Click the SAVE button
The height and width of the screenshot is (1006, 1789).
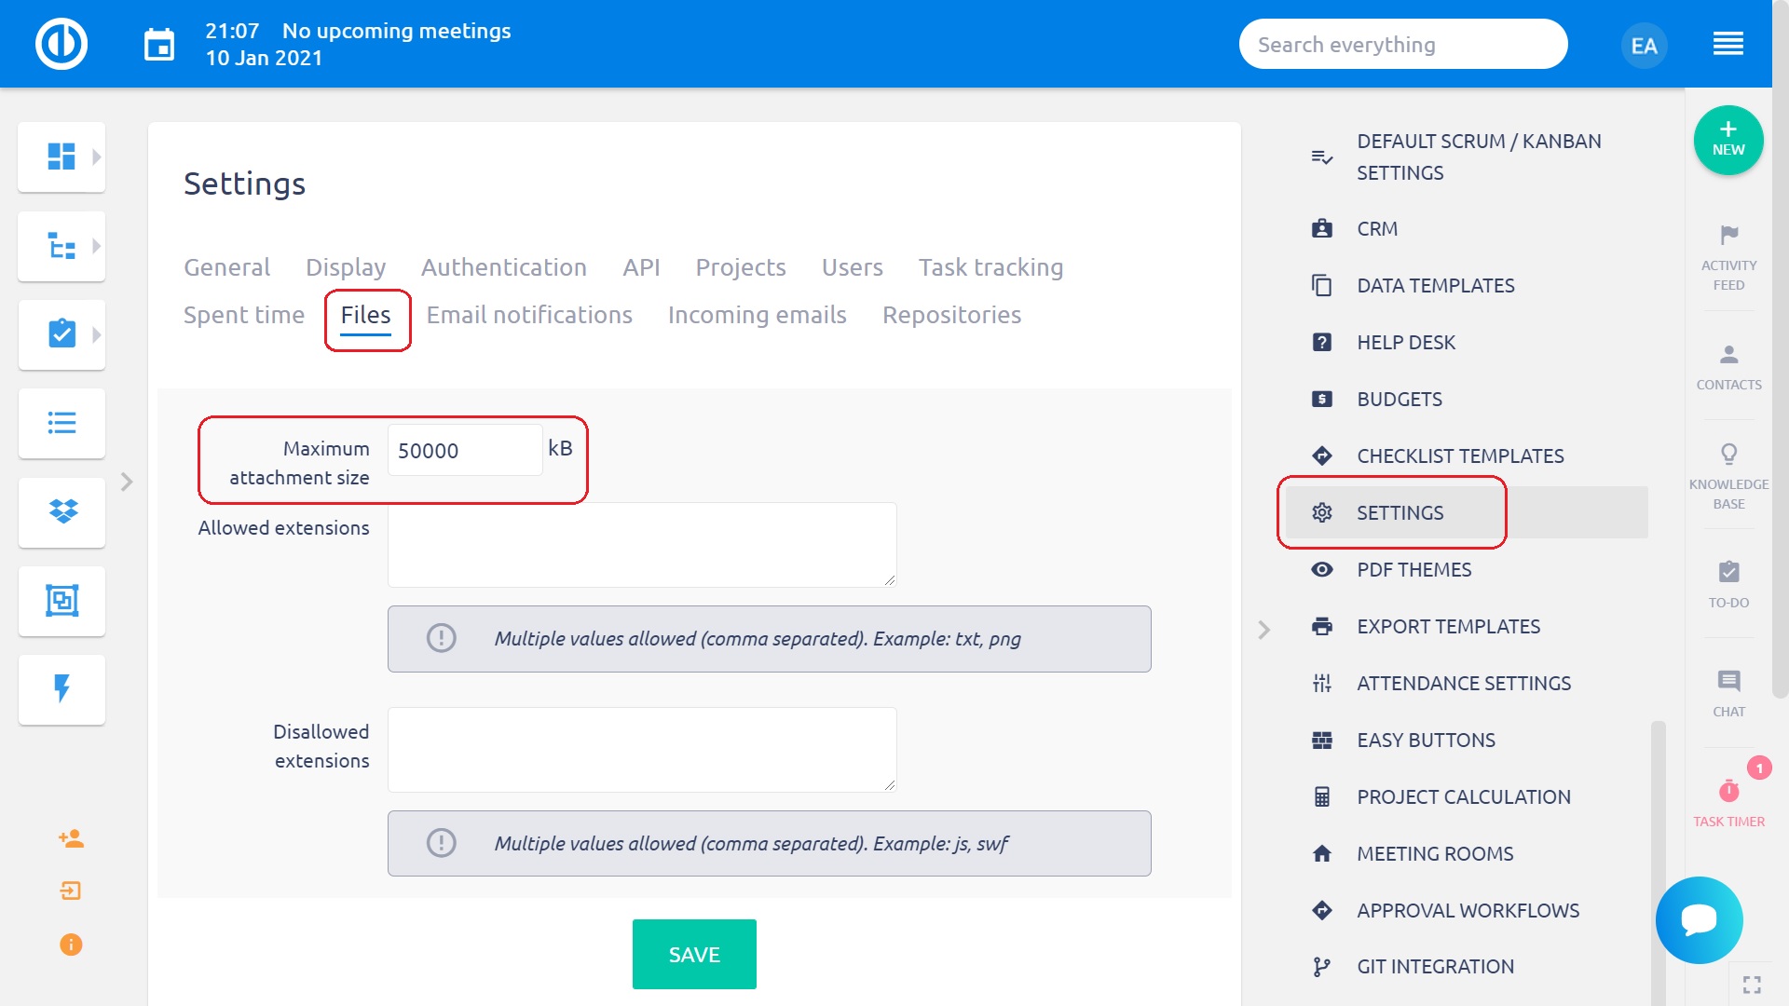[x=693, y=954]
